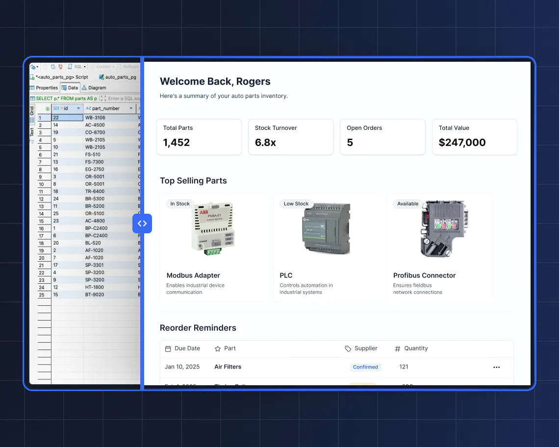Viewport: 559px width, 447px height.
Task: Select the cell TR-6400
Action: (x=110, y=192)
